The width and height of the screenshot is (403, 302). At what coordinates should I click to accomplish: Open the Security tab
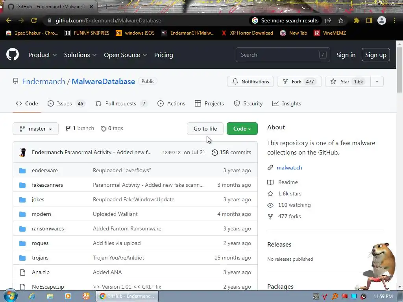pos(248,103)
